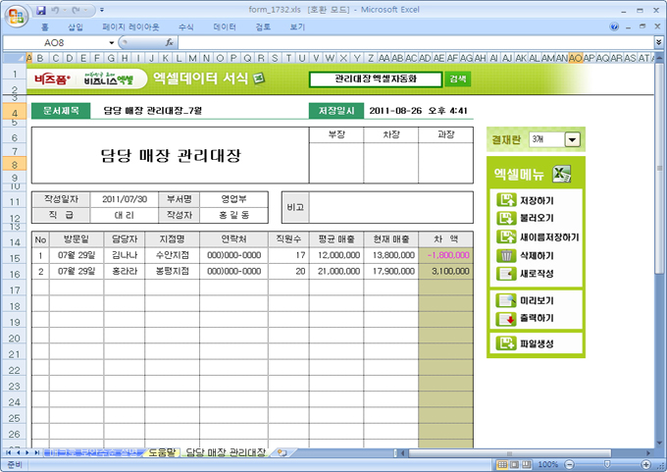
Task: Click the 삭제하기 menu button
Action: coord(526,255)
